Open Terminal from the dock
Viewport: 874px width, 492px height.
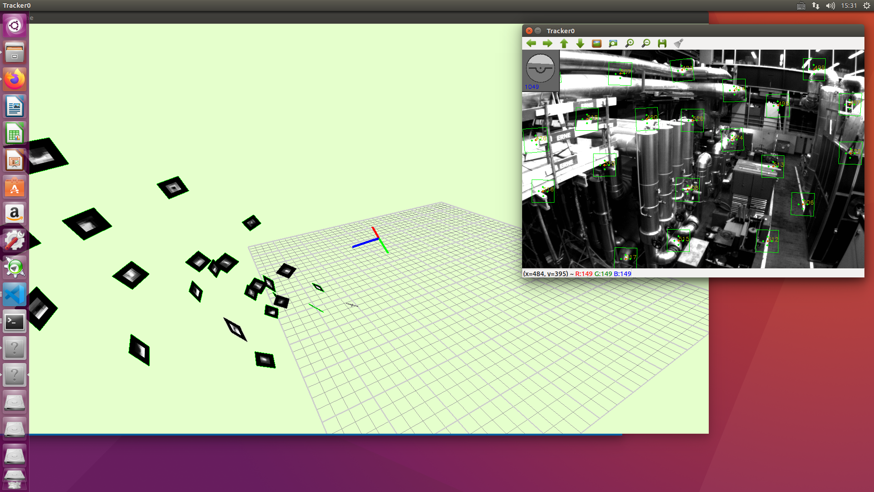click(x=15, y=322)
